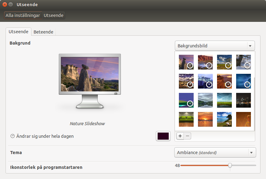Click the clock icon beside Ändrar sig under hela dagen
Image resolution: width=266 pixels, height=179 pixels.
(x=13, y=136)
